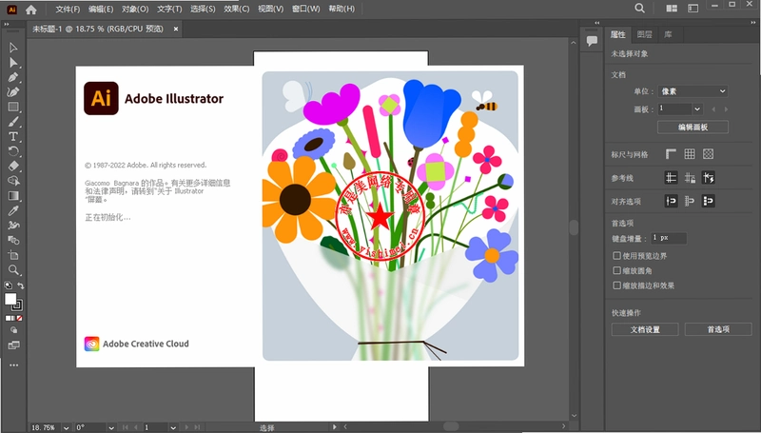This screenshot has width=761, height=433.
Task: Open the 单位 units dropdown
Action: tap(693, 90)
